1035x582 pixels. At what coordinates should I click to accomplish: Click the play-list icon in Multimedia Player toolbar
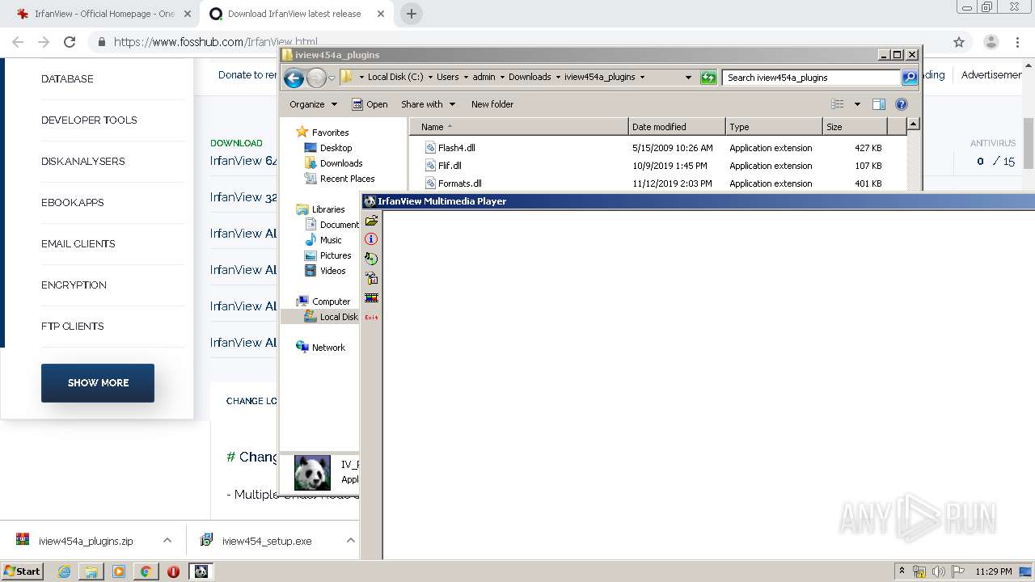tap(371, 278)
